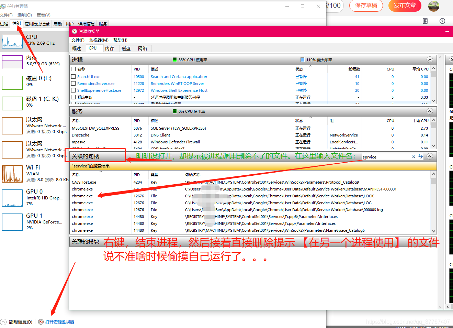
Task: Click the Task Manager title icon
Action: 3,6
